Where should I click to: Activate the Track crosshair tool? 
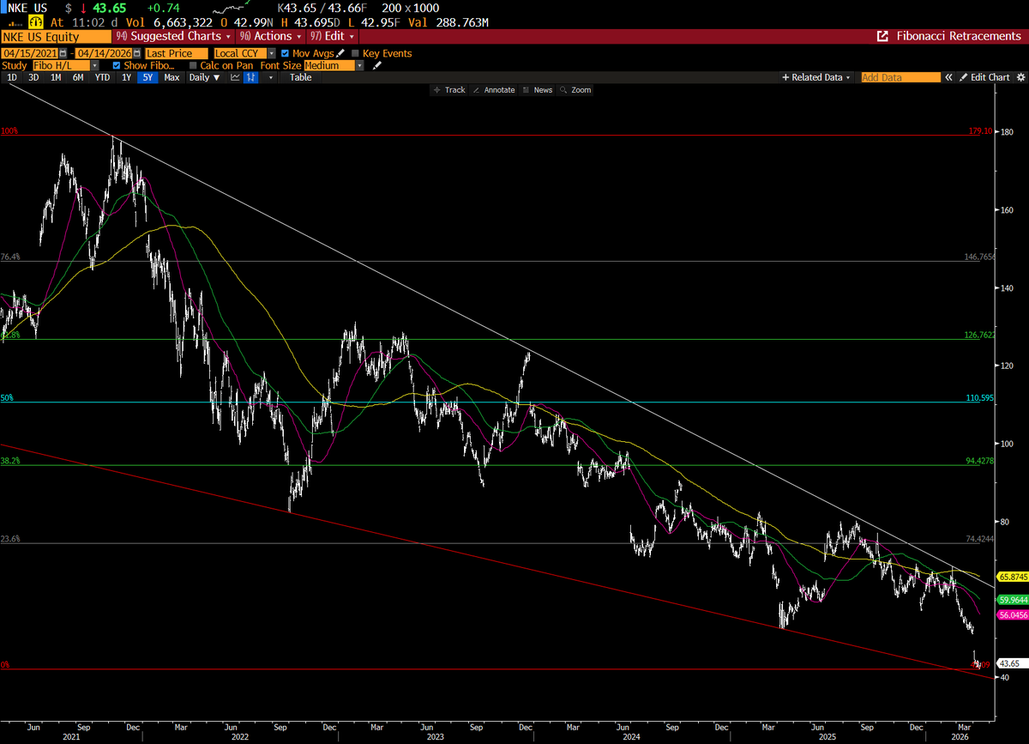[x=449, y=90]
